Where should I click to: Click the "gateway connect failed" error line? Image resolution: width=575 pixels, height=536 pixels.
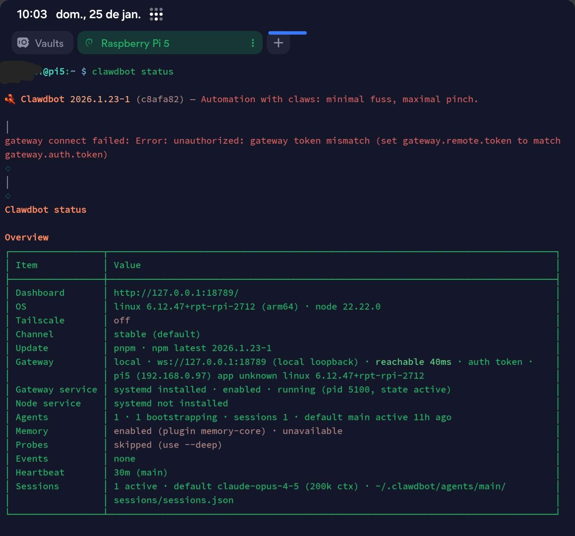(283, 141)
